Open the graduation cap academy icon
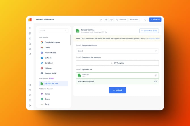190x126 pixels. point(30,85)
